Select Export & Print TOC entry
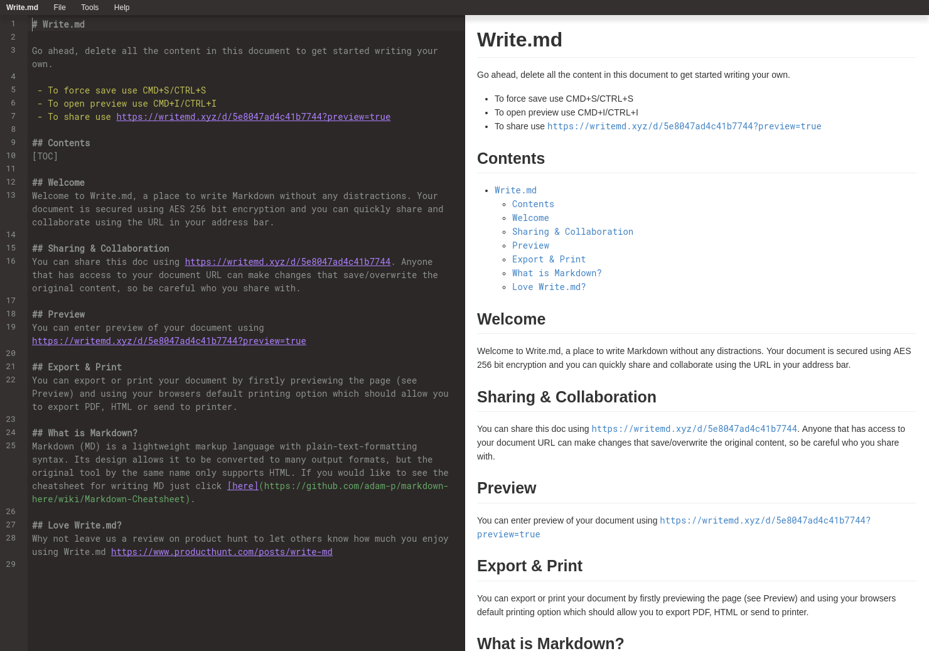Viewport: 929px width, 651px height. tap(549, 259)
